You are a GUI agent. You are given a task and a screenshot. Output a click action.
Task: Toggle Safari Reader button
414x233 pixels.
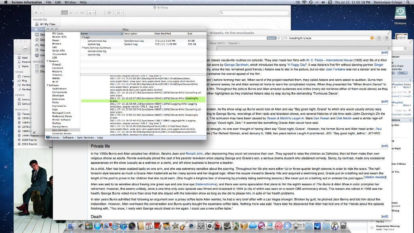click(271, 38)
